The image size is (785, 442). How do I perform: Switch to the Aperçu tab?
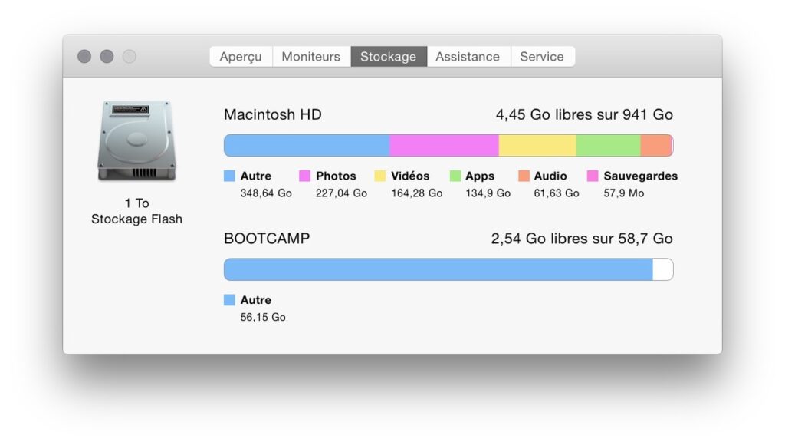241,56
